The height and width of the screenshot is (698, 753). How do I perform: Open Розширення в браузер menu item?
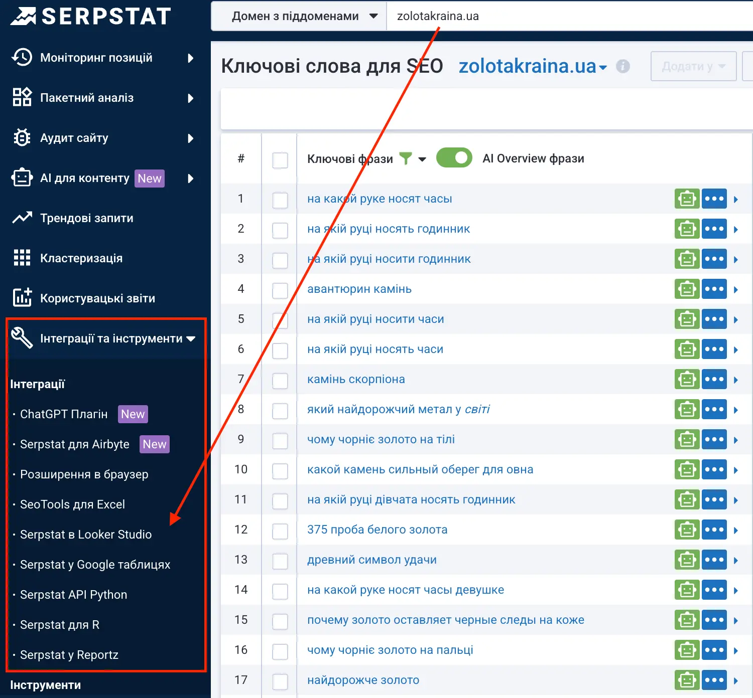[x=84, y=474]
